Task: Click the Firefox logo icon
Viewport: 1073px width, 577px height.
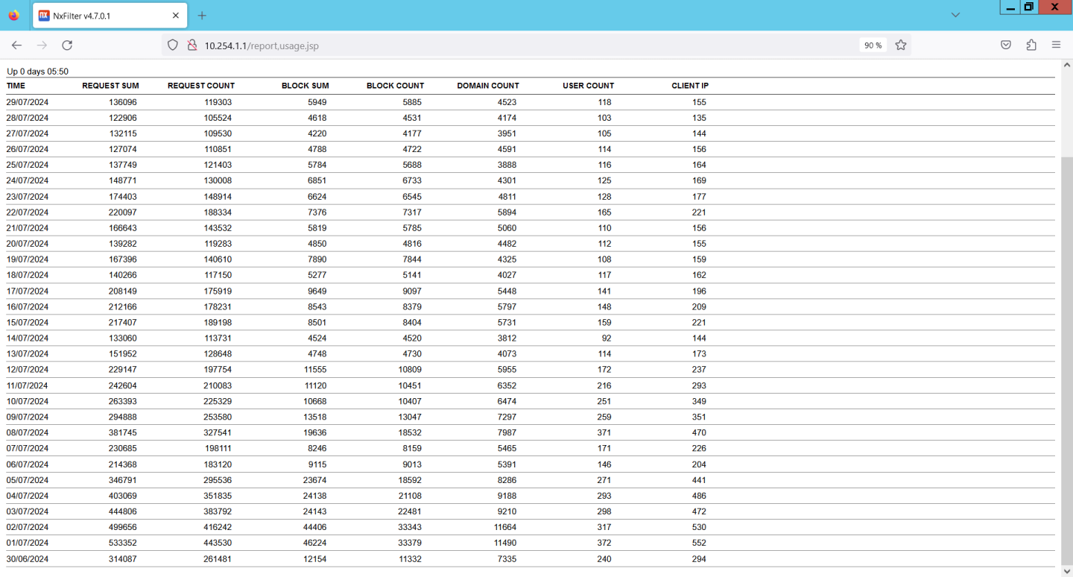Action: pos(13,15)
